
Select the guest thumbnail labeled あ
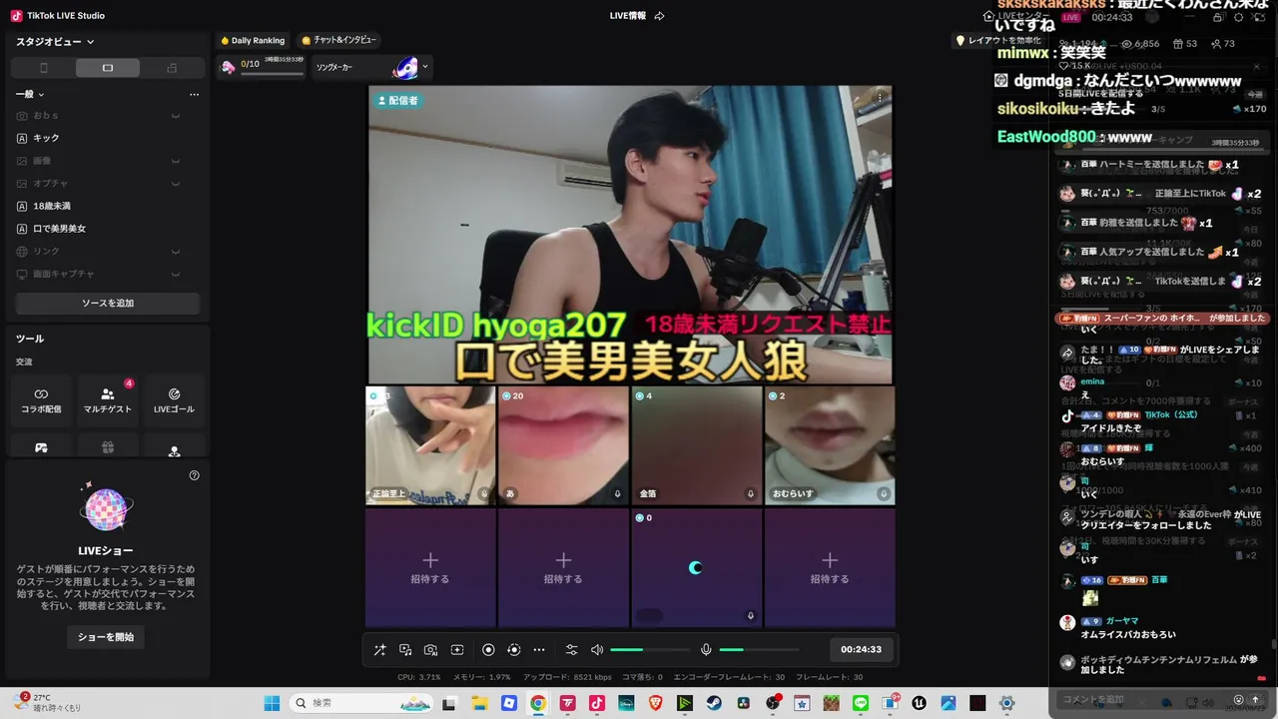[563, 445]
